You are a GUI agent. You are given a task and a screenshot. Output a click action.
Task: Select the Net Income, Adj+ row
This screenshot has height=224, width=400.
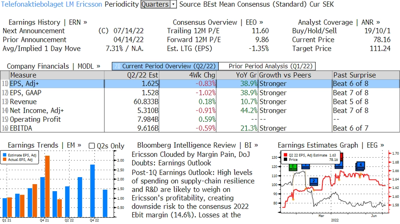click(x=200, y=110)
